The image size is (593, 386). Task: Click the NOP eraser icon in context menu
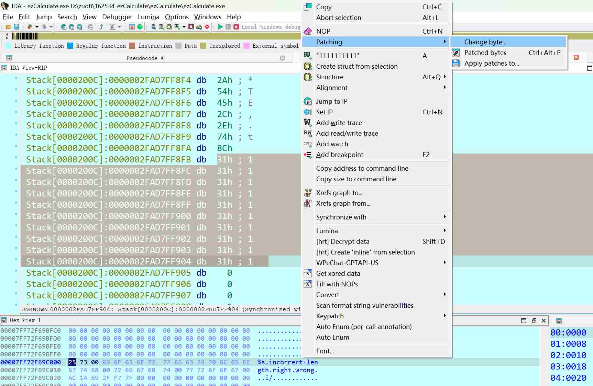(308, 32)
